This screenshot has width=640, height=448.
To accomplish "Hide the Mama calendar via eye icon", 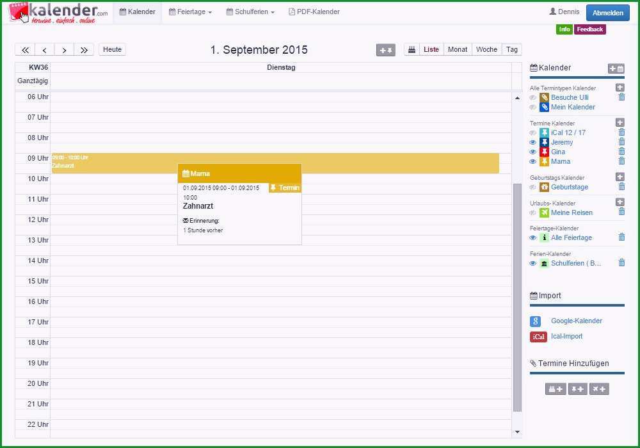I will 532,161.
